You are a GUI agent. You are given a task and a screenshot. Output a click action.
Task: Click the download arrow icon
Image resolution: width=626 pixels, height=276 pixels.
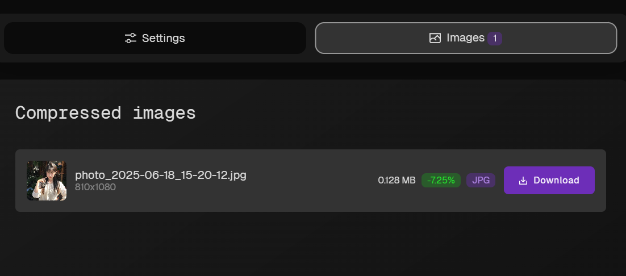point(523,181)
